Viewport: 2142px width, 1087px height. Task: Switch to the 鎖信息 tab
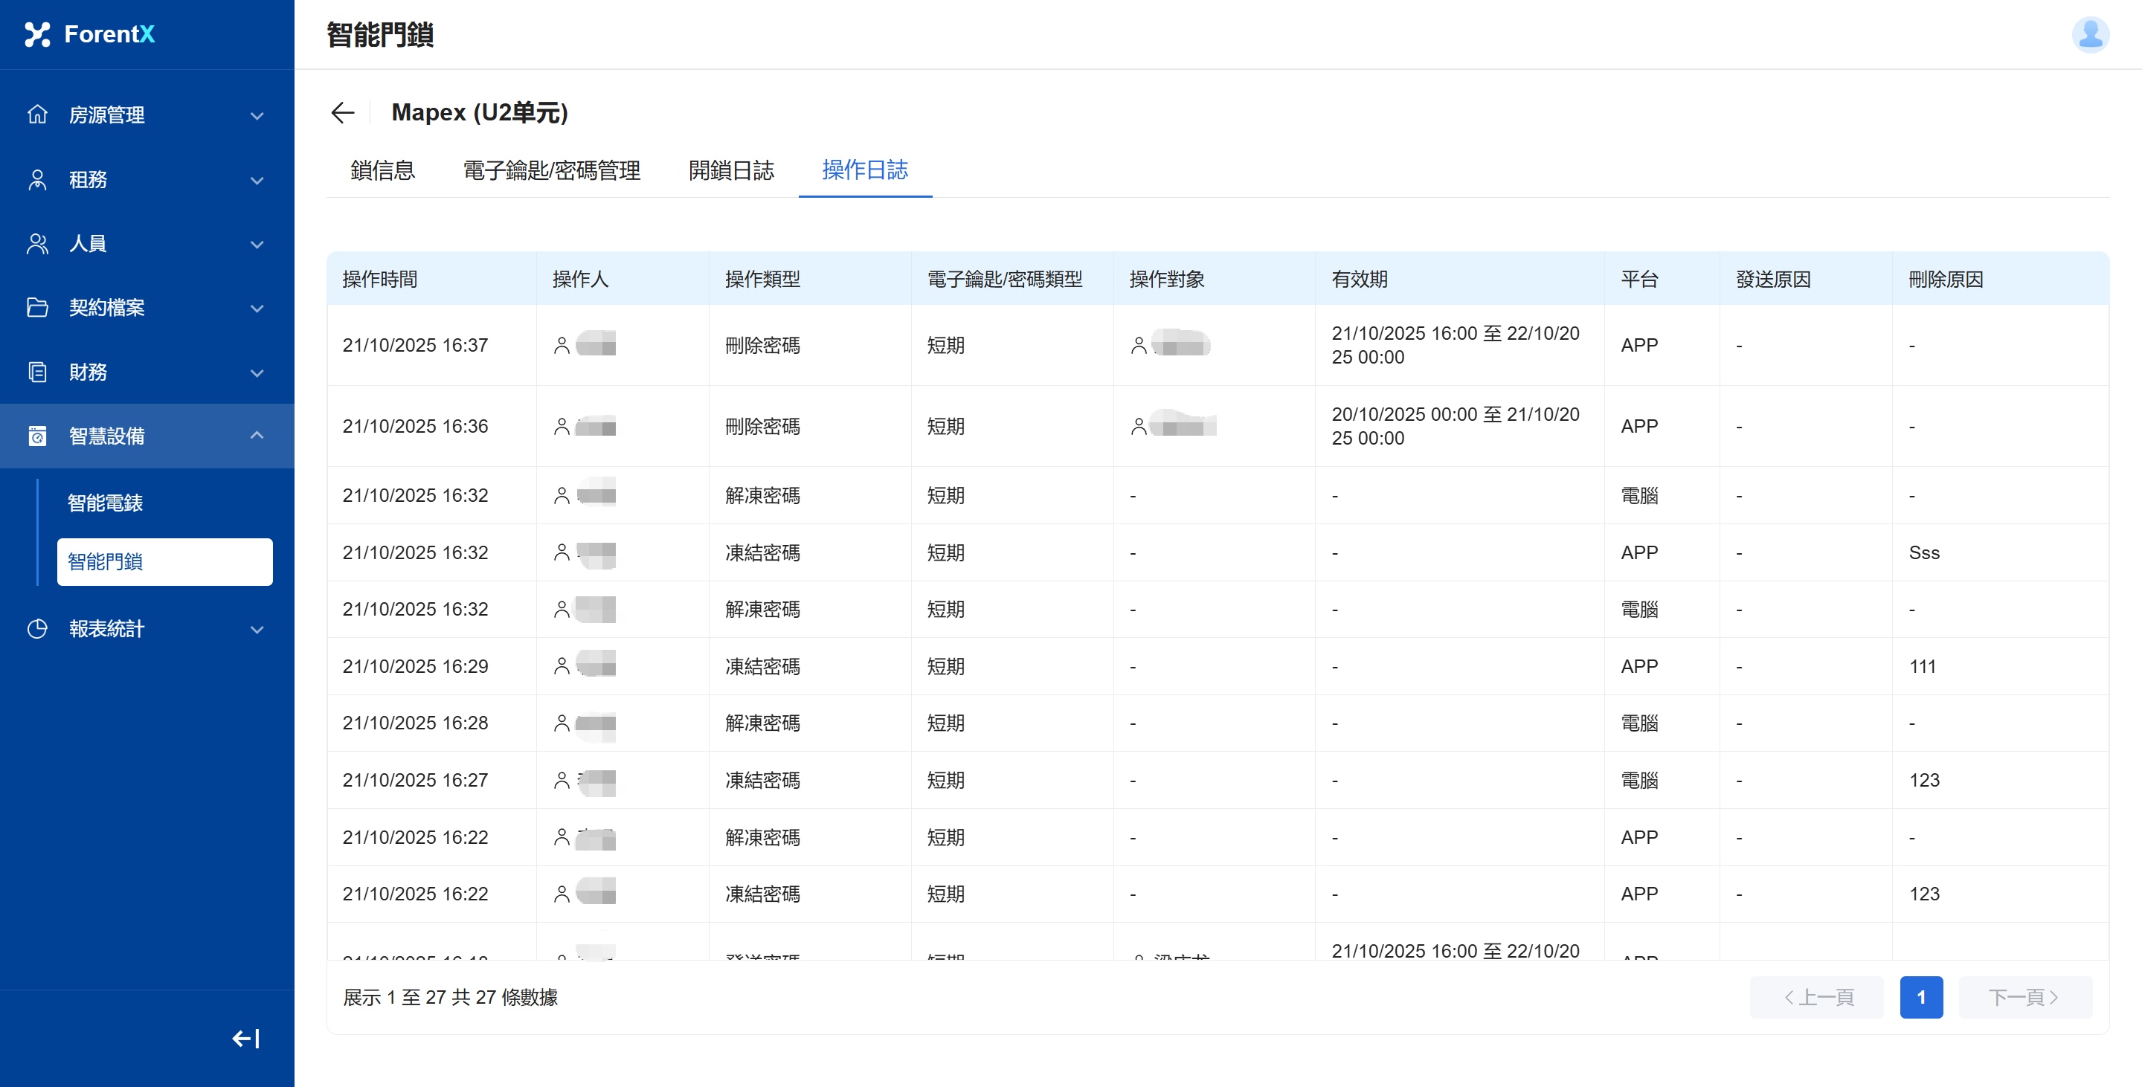[382, 170]
